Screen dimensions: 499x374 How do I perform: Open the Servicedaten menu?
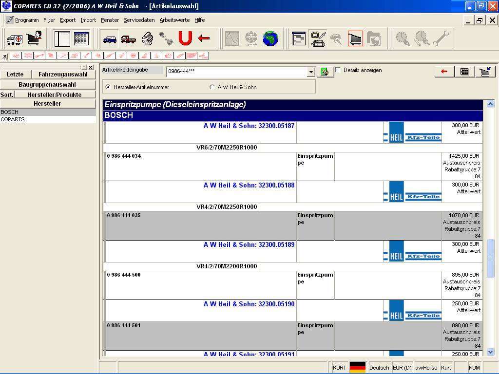click(139, 20)
